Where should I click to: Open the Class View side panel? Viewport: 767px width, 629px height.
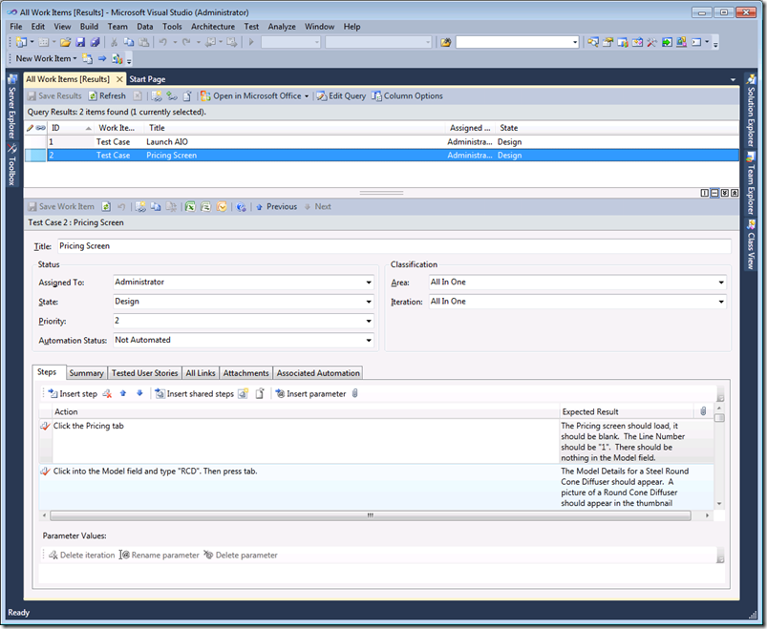tap(751, 244)
